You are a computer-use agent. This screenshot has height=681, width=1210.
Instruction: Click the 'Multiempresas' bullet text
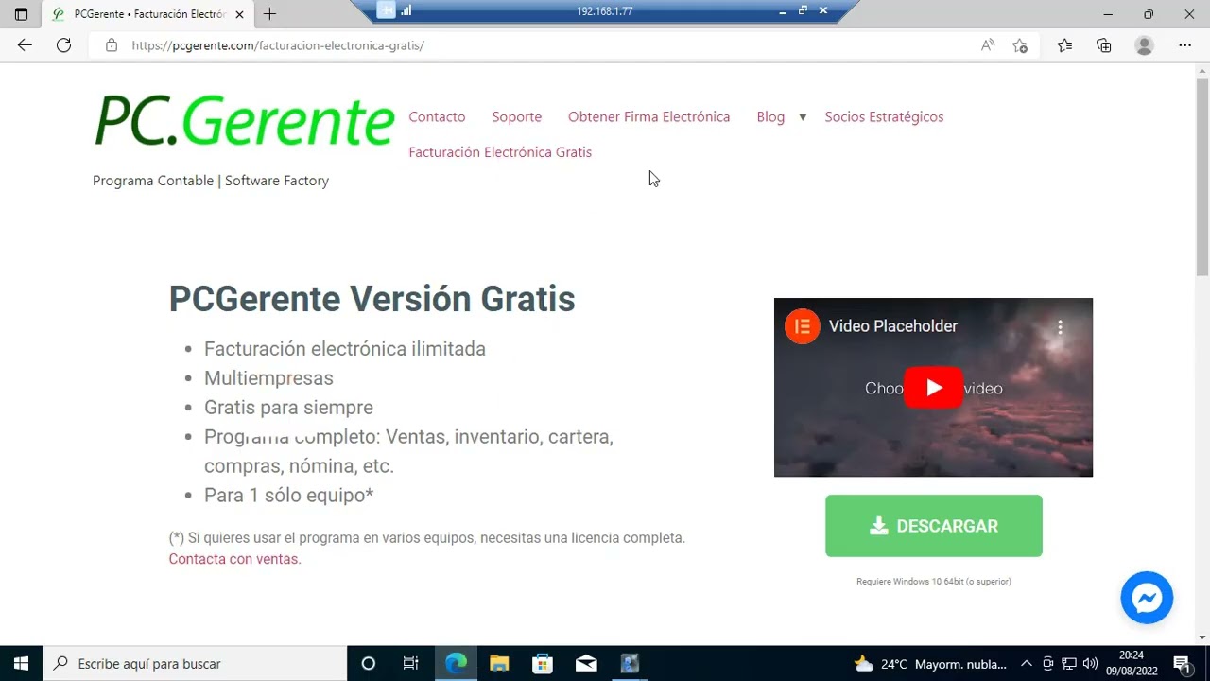[x=268, y=378]
